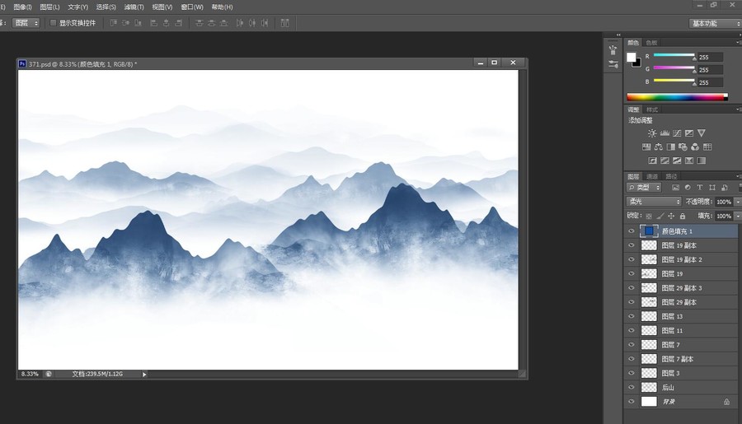This screenshot has height=424, width=742.
Task: Open the 柔光 blend mode dropdown
Action: 654,202
